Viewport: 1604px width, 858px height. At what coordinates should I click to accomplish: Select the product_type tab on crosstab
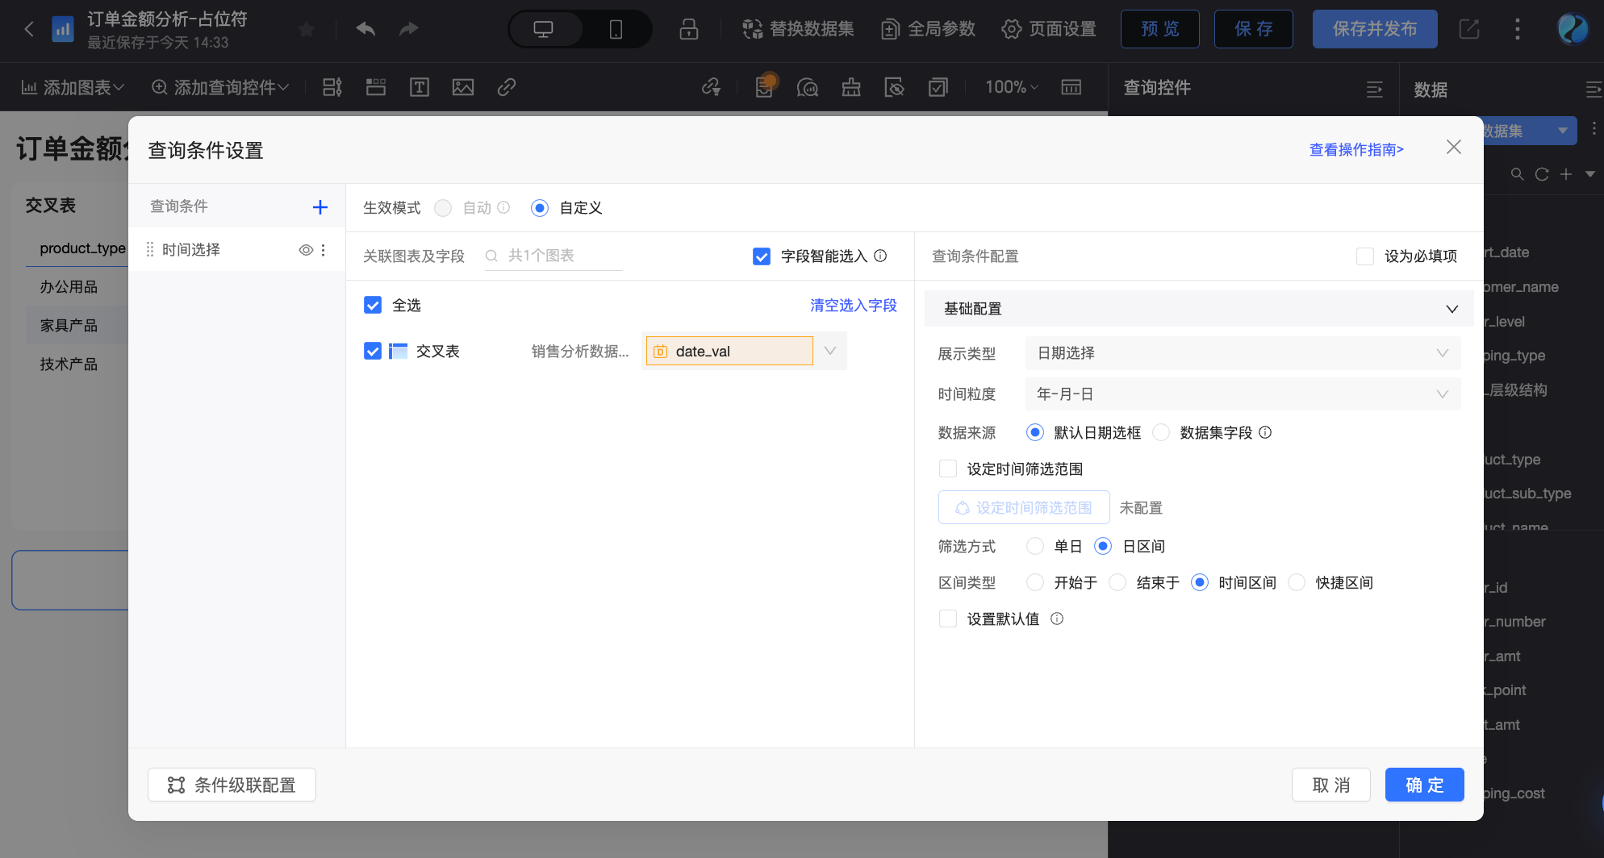click(x=83, y=248)
